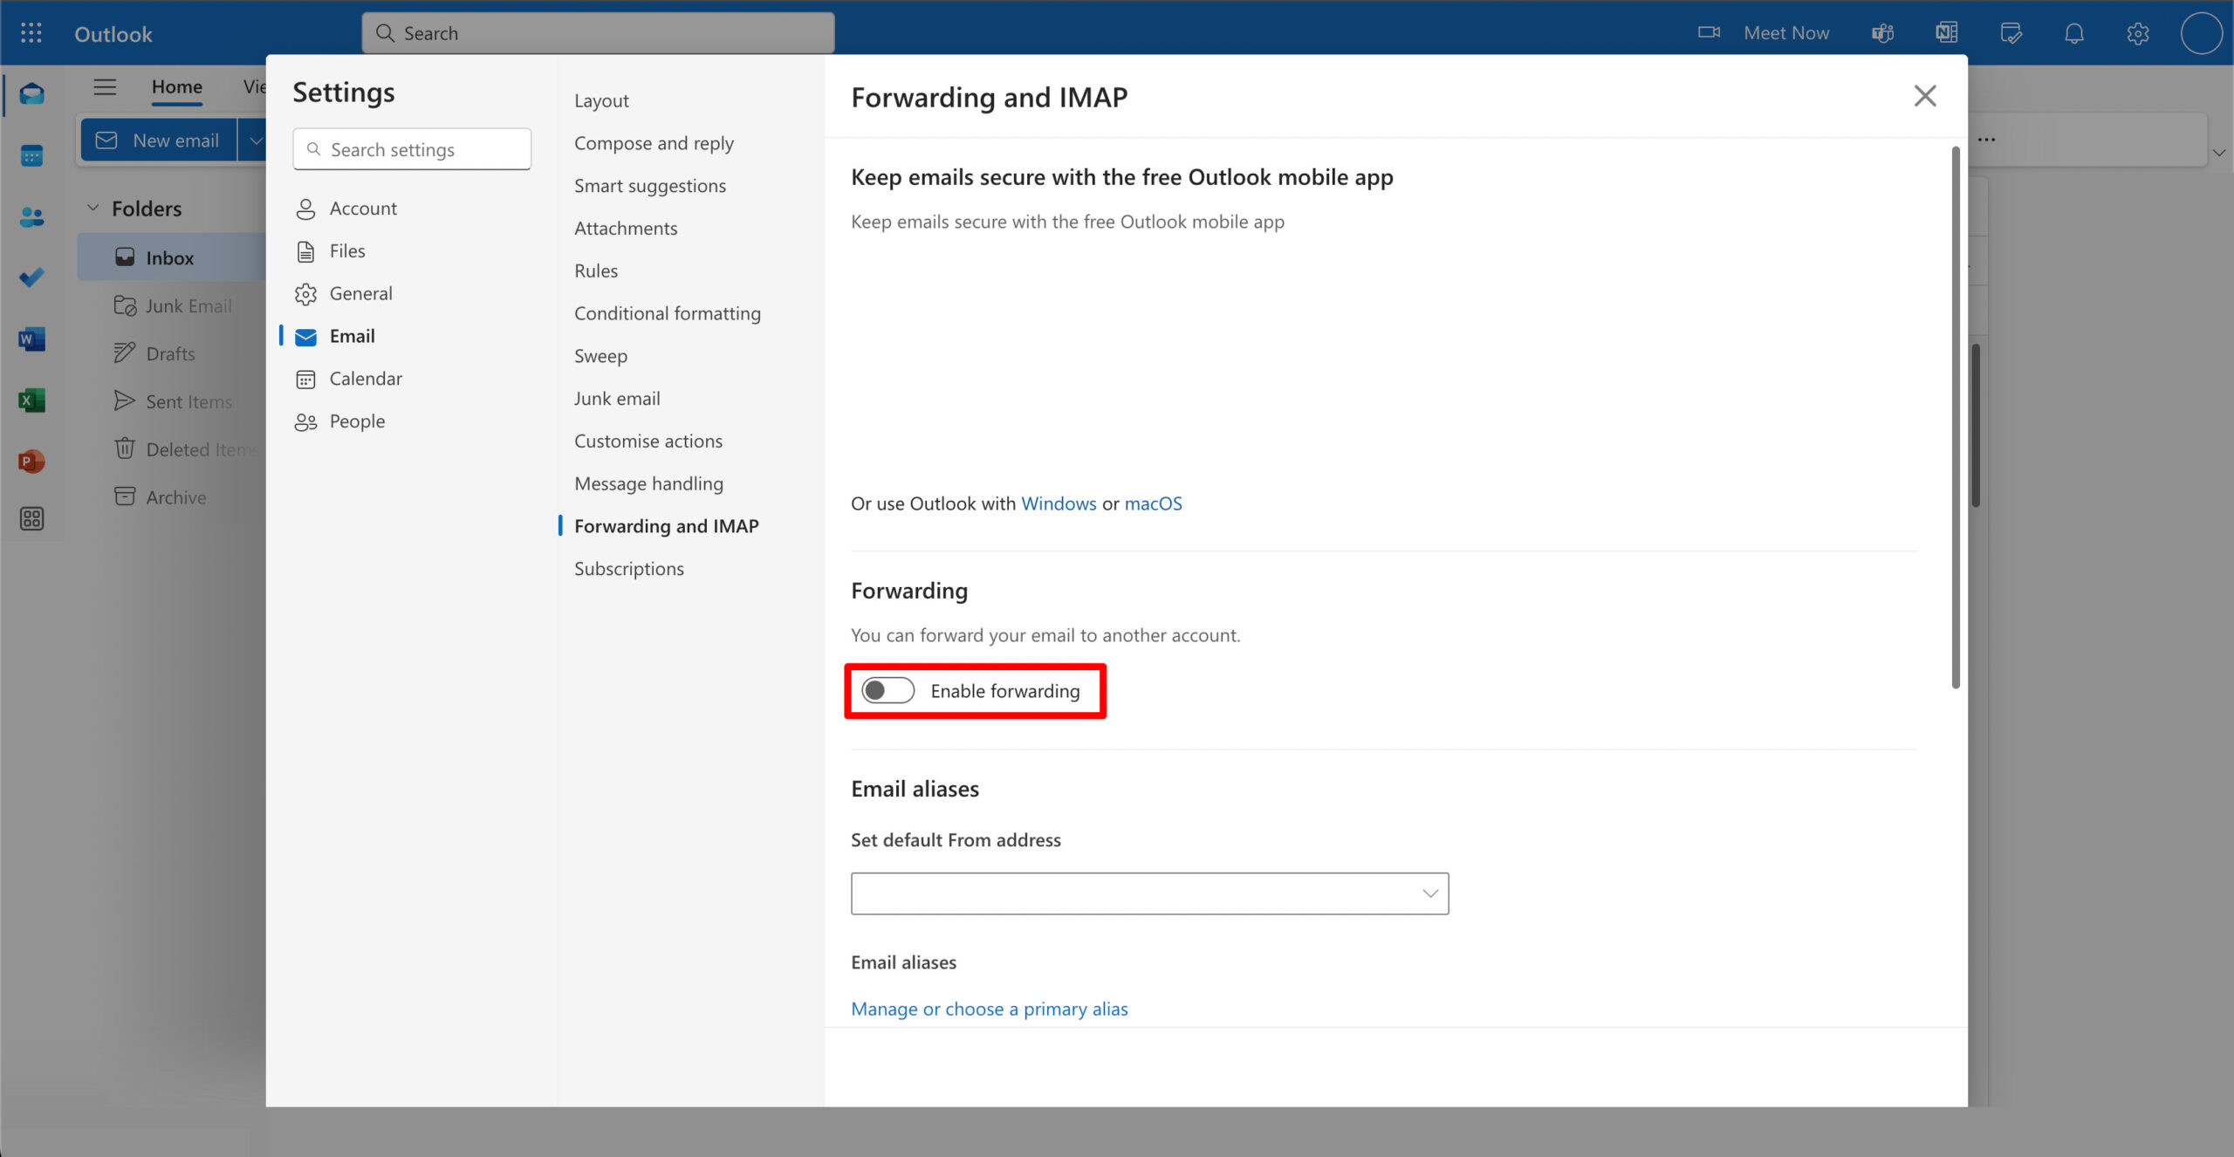This screenshot has width=2234, height=1157.
Task: Open the My Day icon in header
Action: [x=2011, y=33]
